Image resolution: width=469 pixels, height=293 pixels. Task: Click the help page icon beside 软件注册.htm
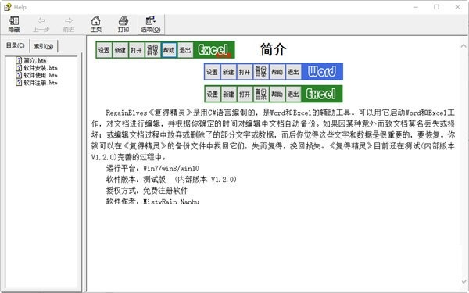19,83
